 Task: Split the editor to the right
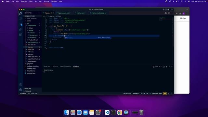169,13
